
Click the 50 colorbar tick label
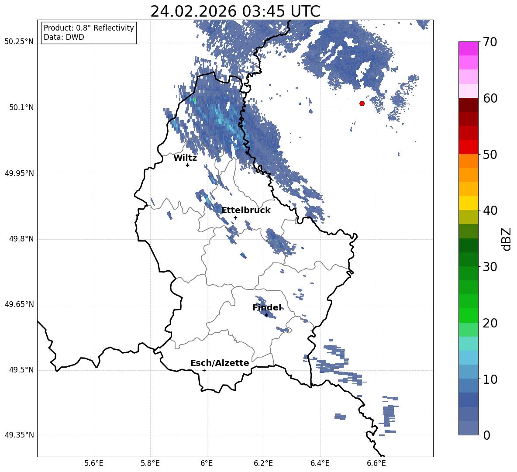(490, 154)
